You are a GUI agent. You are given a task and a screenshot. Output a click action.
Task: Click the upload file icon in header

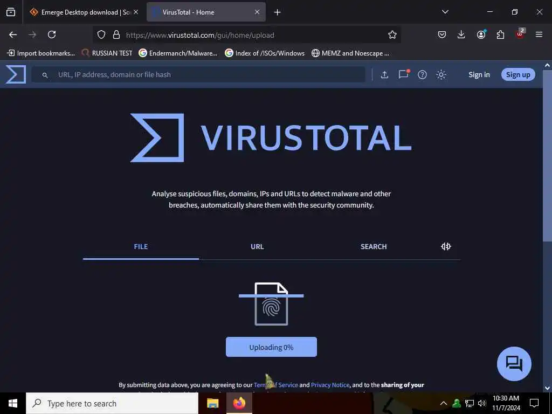384,74
